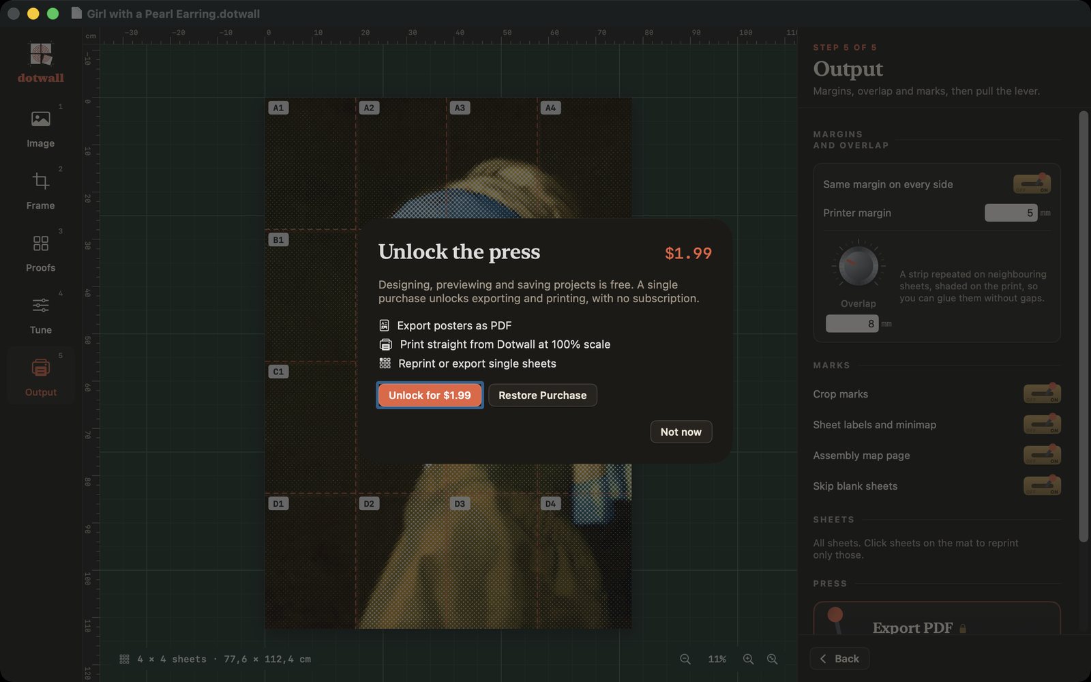Select sheet label A4 on the mat
The width and height of the screenshot is (1091, 682).
coord(550,108)
